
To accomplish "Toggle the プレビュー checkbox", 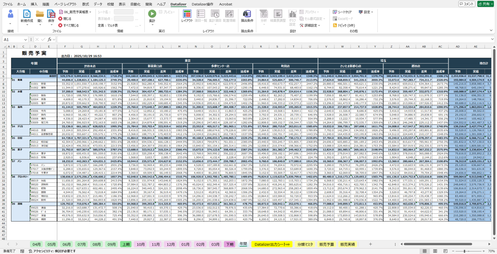I will [161, 12].
